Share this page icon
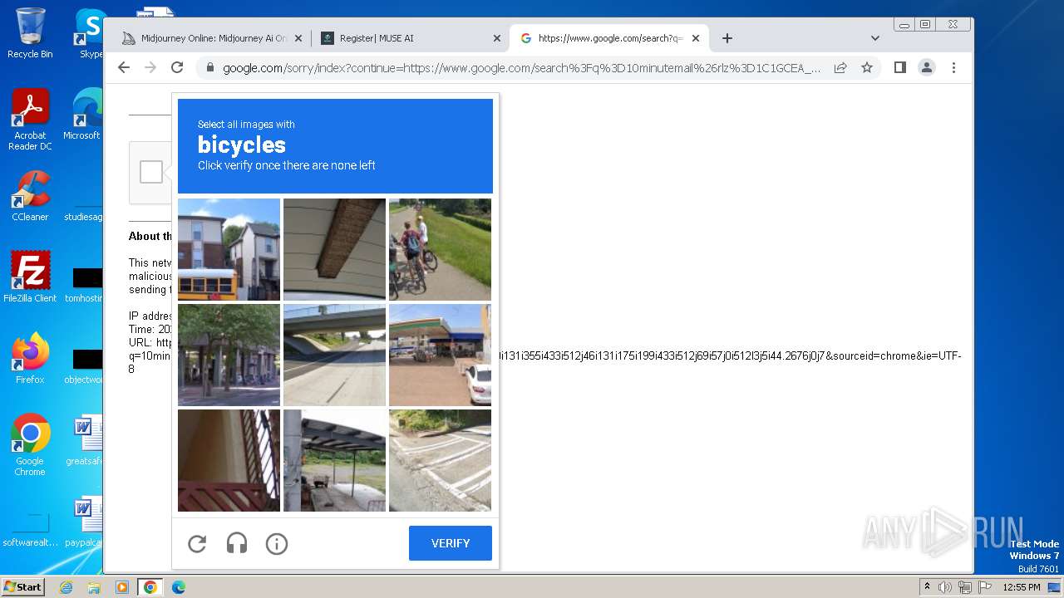The width and height of the screenshot is (1064, 598). point(840,67)
